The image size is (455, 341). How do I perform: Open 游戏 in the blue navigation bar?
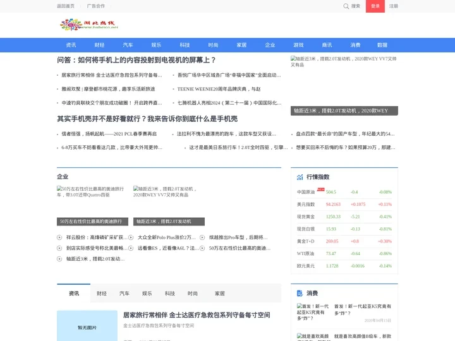[298, 45]
